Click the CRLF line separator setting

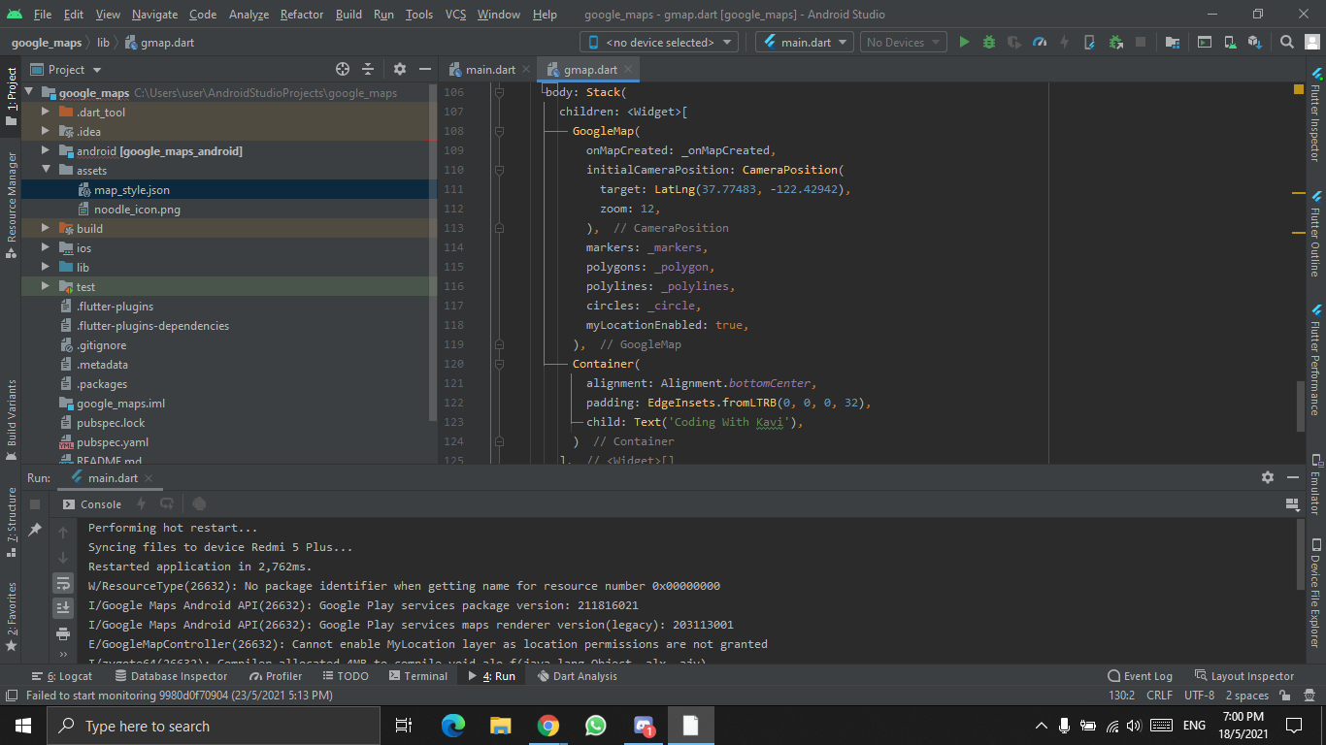pyautogui.click(x=1159, y=696)
